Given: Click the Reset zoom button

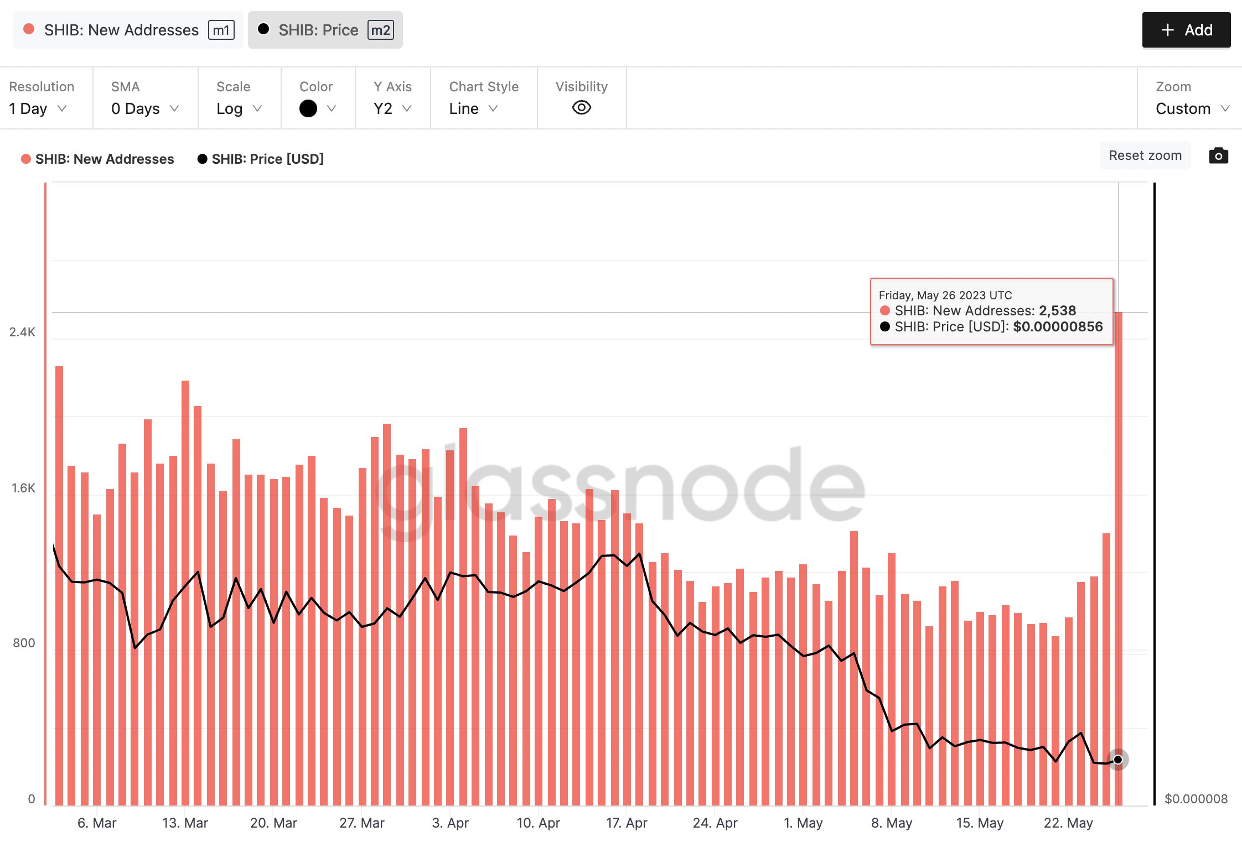Looking at the screenshot, I should [1144, 156].
